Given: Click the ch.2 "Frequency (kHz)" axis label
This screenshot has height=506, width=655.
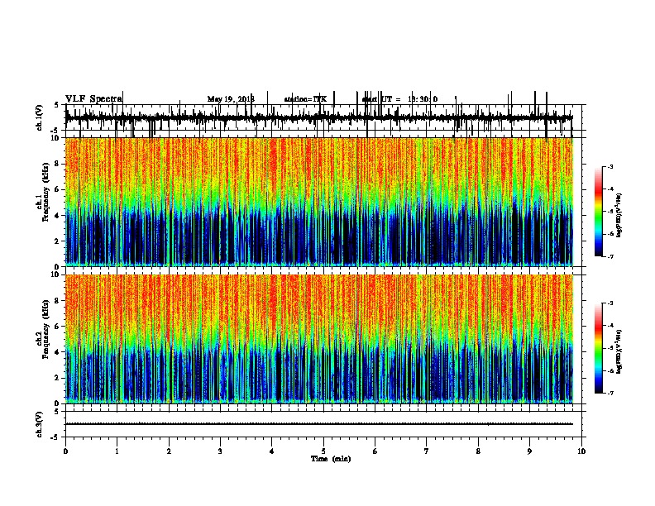Looking at the screenshot, I should click(x=45, y=329).
